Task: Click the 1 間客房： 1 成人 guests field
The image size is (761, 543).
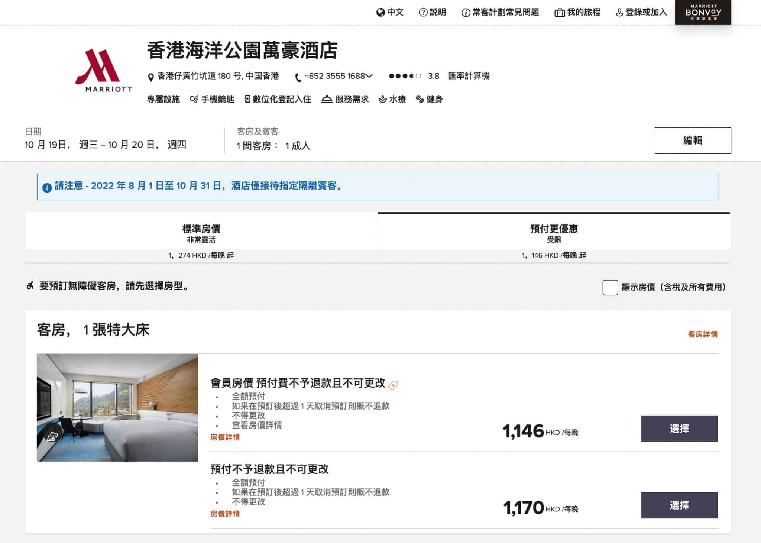Action: pos(273,146)
